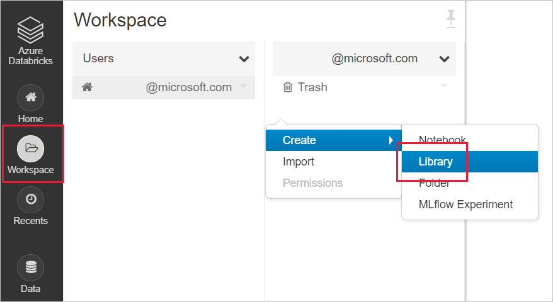This screenshot has width=553, height=302.
Task: Click the Trash bin icon
Action: coord(288,87)
